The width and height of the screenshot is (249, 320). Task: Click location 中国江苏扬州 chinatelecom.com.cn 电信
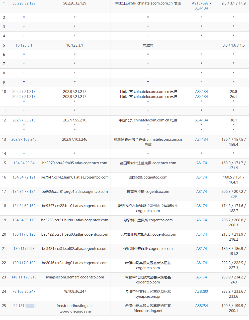coord(148,3)
